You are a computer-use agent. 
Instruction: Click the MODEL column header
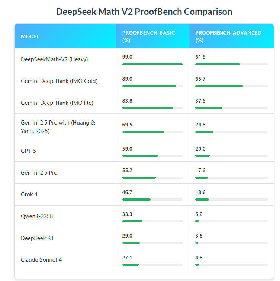tap(30, 36)
